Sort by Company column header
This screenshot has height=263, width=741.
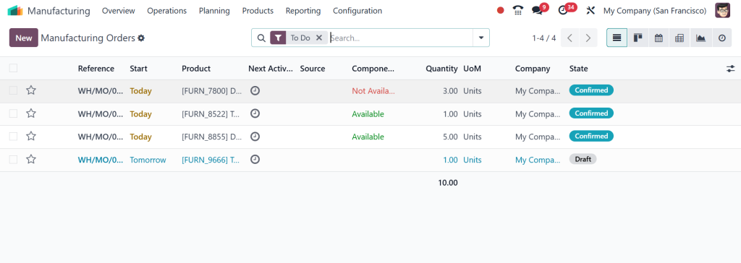533,69
